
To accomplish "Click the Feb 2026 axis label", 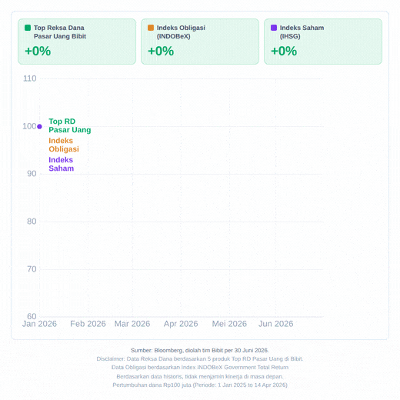I will pyautogui.click(x=88, y=324).
